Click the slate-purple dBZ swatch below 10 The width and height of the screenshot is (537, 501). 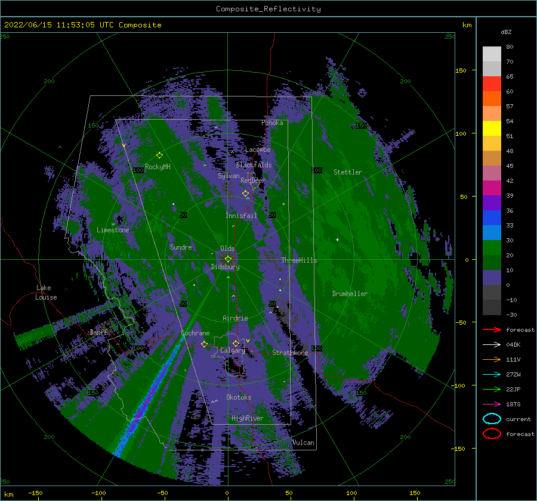click(492, 278)
